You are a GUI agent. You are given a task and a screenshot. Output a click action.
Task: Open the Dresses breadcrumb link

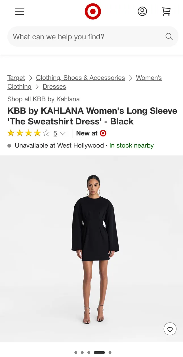point(54,87)
